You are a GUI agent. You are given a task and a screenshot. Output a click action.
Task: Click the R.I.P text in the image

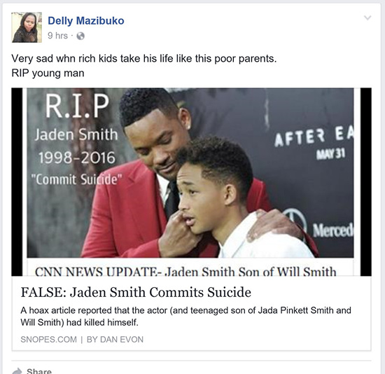77,106
